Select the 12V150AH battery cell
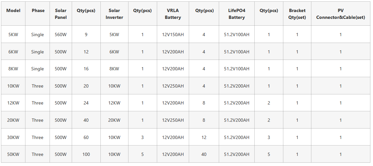373x166 pixels. click(173, 35)
